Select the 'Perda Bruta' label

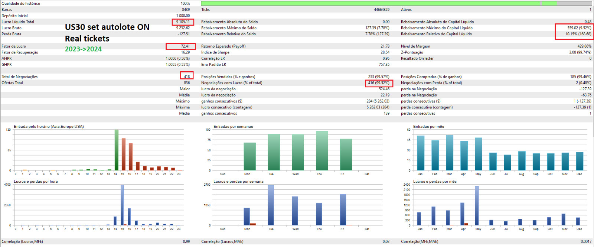pos(12,34)
